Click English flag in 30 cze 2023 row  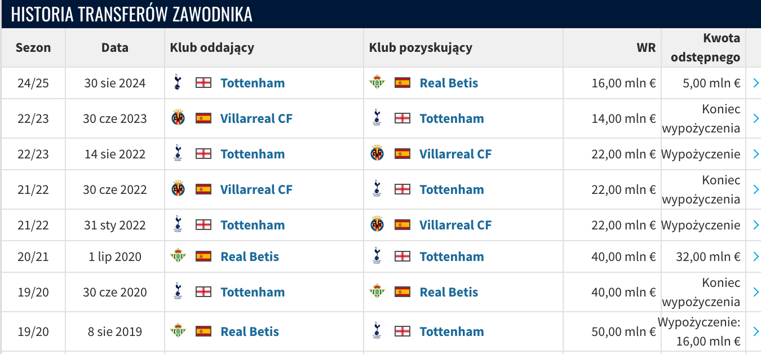(402, 118)
